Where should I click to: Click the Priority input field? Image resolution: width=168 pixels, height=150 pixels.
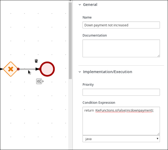pos(121,92)
